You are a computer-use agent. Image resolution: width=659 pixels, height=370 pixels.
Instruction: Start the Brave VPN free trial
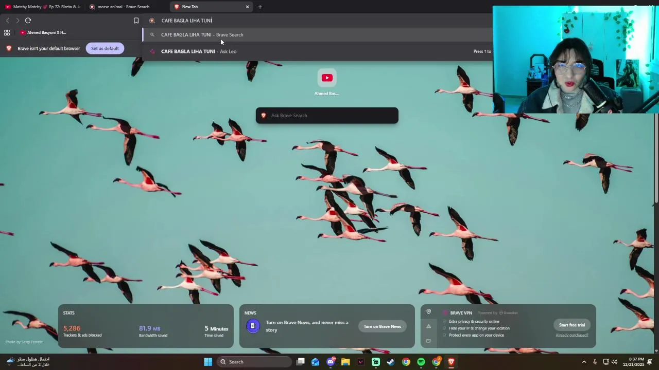coord(572,325)
